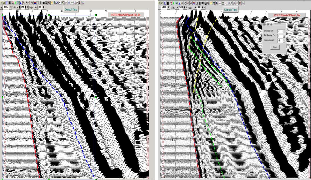Click the Invert_File_8m file path label
The width and height of the screenshot is (311, 180).
point(127,14)
